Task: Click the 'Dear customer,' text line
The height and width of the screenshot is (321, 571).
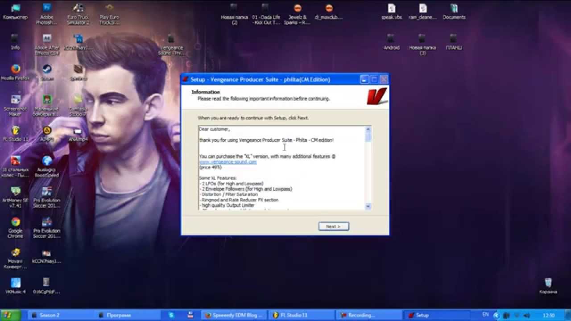Action: [x=215, y=129]
